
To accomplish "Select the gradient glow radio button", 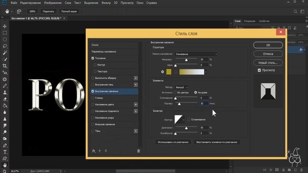I will tap(176, 72).
